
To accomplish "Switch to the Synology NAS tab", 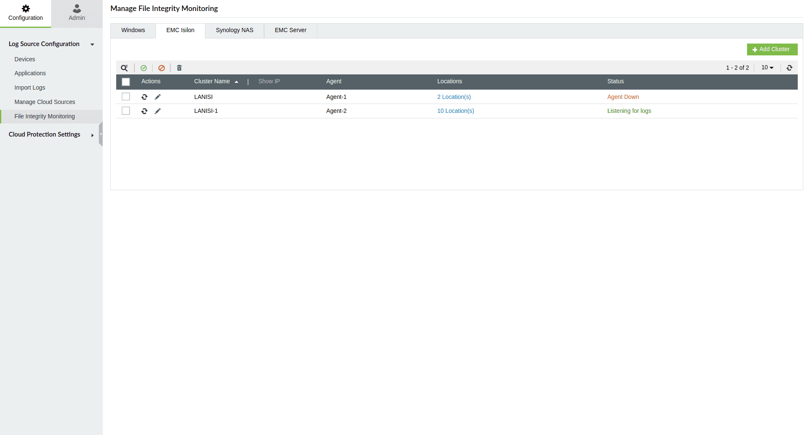I will 235,30.
